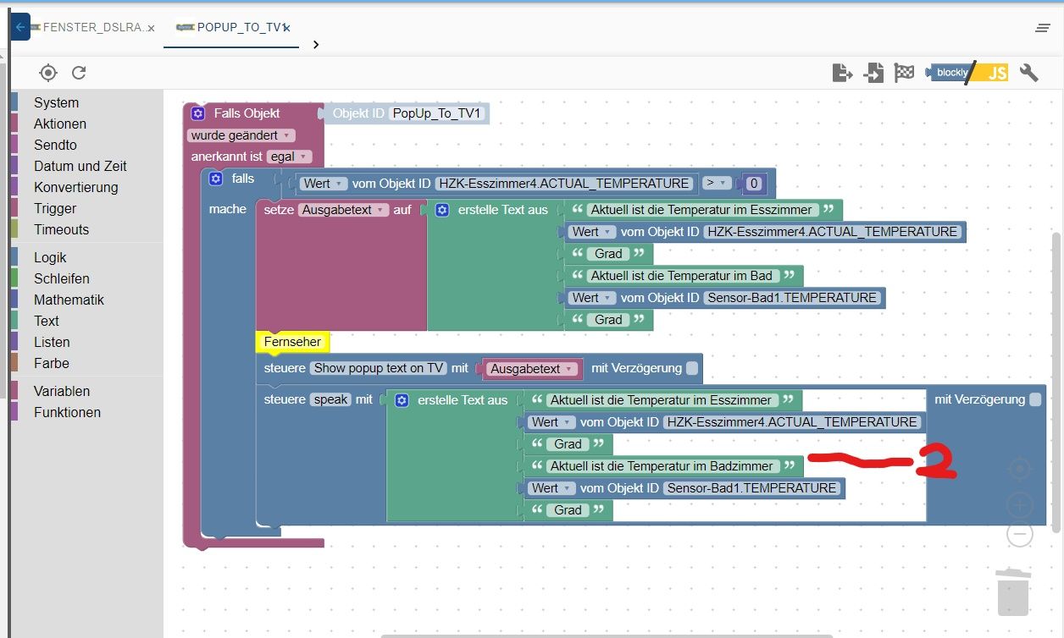Check 'mit Verzögerung' box on speak block

(1035, 399)
